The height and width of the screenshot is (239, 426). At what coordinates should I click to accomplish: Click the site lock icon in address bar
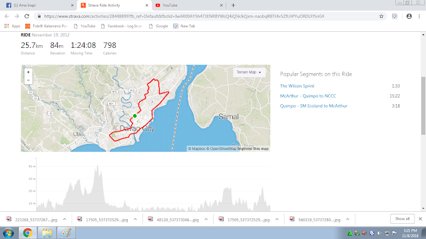(39, 16)
